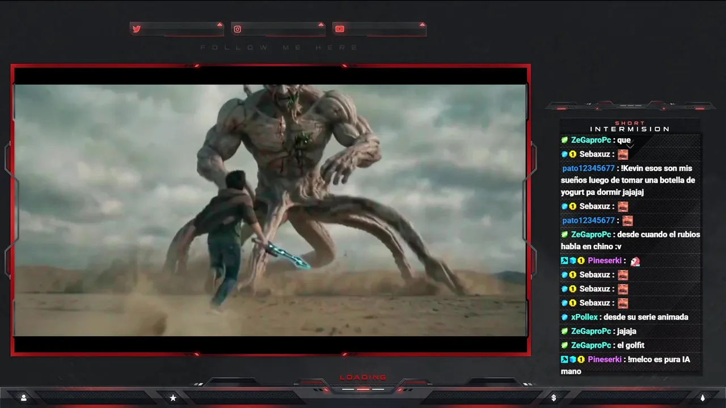Expand the Instagram panel corner arrow
This screenshot has height=408, width=726.
tap(321, 24)
